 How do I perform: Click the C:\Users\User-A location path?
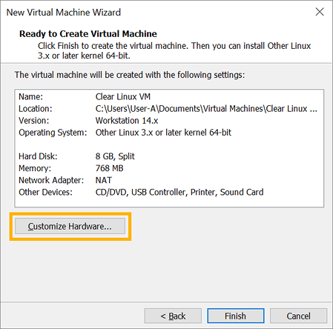[x=206, y=109]
